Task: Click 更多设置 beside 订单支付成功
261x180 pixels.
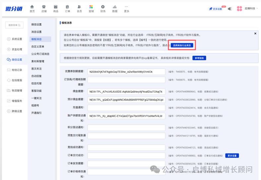Action: (x=232, y=156)
